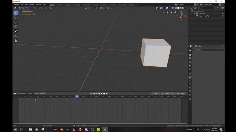
Task: Choose the Scale tool
Action: (x=16, y=31)
